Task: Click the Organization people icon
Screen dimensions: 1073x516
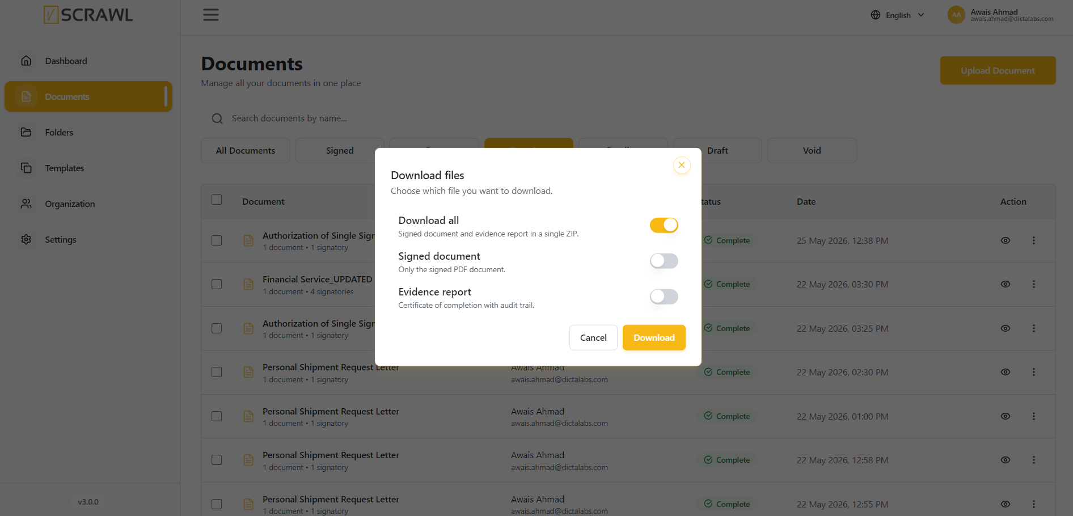Action: [x=26, y=204]
